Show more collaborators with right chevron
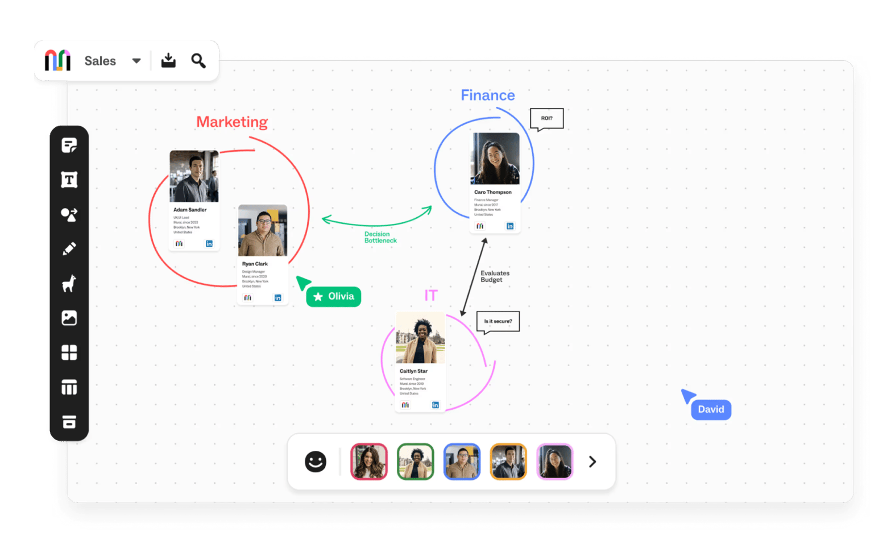Image resolution: width=887 pixels, height=548 pixels. pyautogui.click(x=592, y=462)
